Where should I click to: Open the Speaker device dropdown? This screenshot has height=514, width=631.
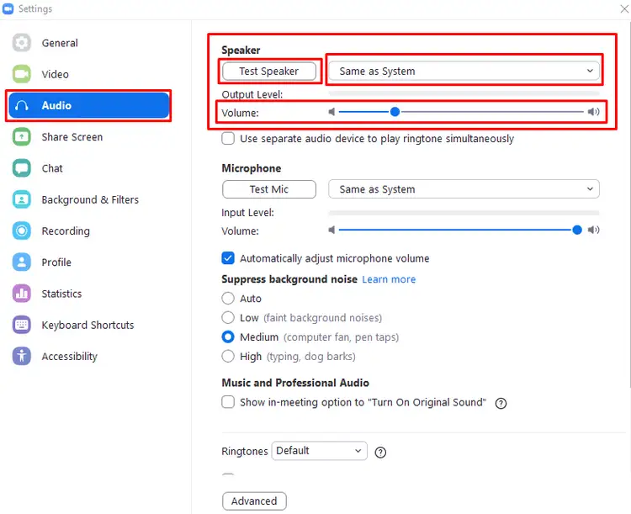point(464,71)
